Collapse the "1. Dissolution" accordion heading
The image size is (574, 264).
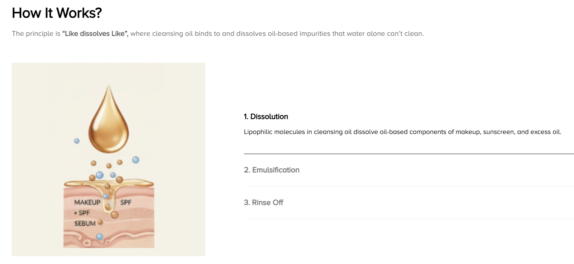[266, 116]
